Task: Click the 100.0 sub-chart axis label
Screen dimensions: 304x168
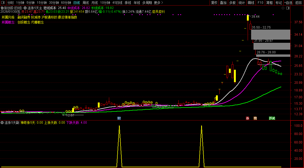Action: pos(298,126)
